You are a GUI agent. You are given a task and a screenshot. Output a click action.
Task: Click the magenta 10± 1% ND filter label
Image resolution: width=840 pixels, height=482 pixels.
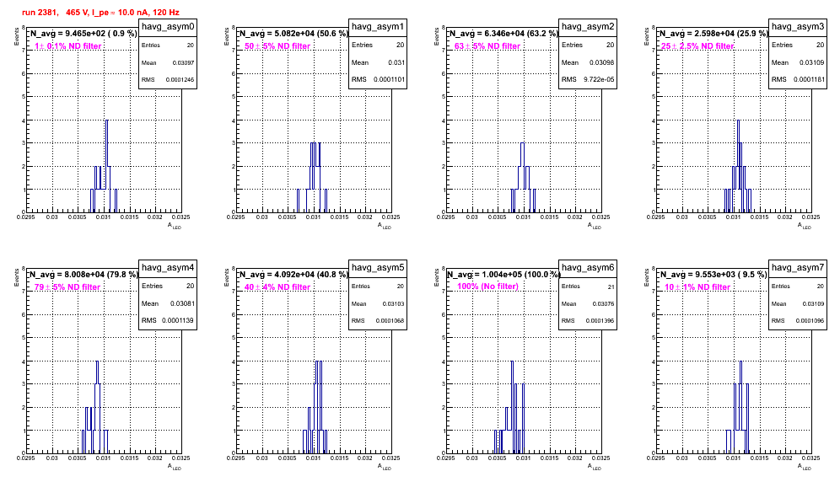pyautogui.click(x=697, y=287)
